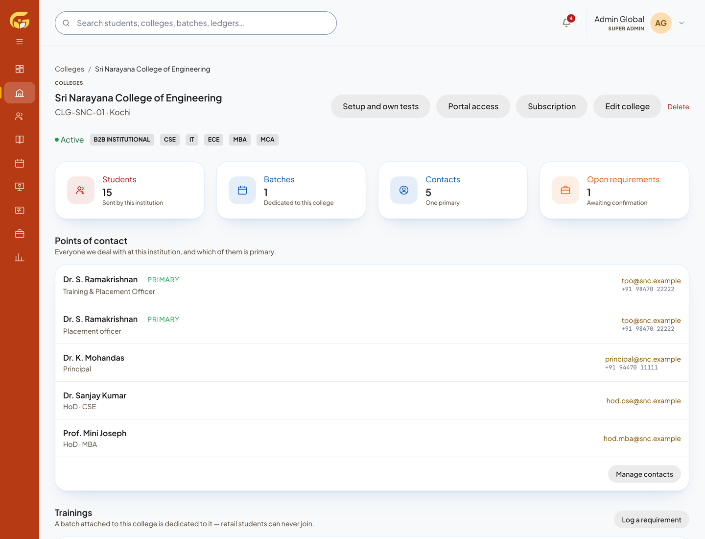The image size is (705, 539).
Task: Click the Batches card title
Action: pyautogui.click(x=279, y=179)
